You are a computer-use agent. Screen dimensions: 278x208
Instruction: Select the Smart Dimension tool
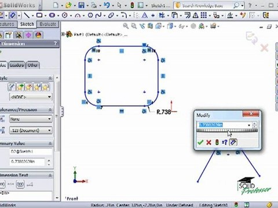(13, 15)
